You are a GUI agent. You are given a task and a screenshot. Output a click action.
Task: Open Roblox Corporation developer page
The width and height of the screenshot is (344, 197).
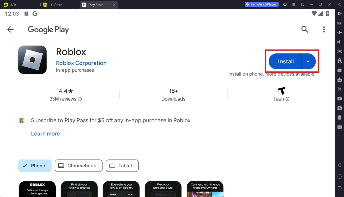point(81,63)
